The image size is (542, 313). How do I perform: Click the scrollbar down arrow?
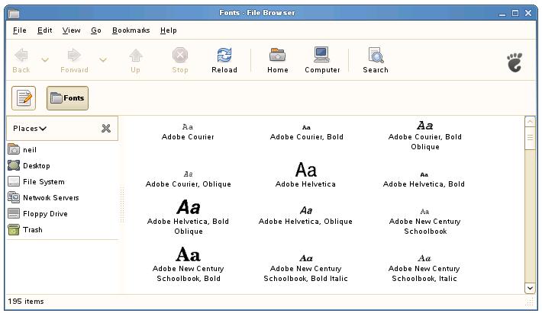[x=530, y=288]
